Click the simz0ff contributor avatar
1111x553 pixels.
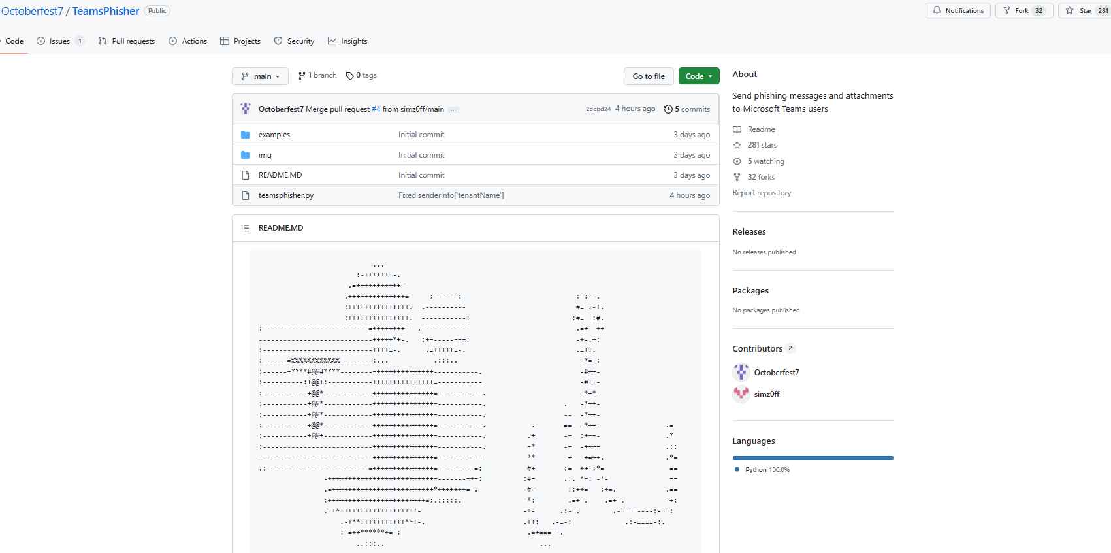coord(741,394)
